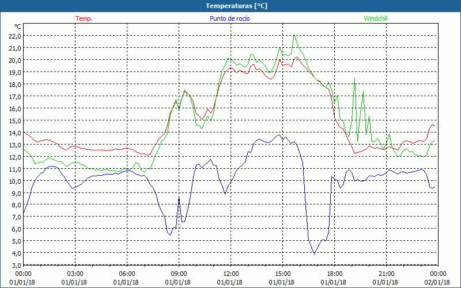The width and height of the screenshot is (461, 288).
Task: Click the 22,0 y-axis value
Action: point(15,36)
